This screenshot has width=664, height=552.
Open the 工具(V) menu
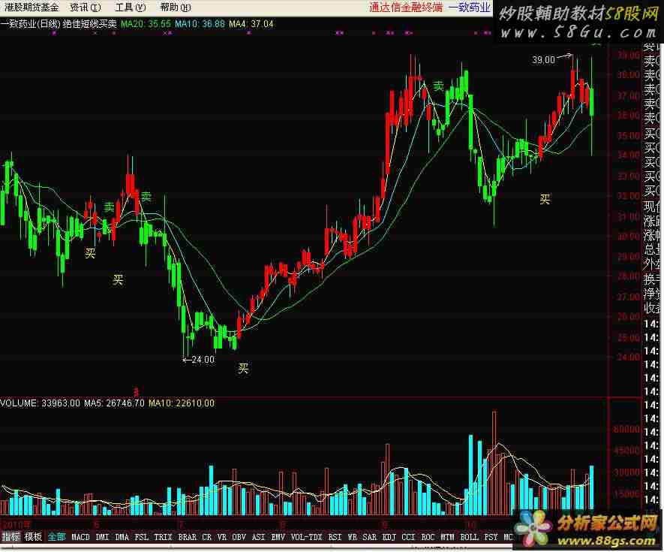point(131,8)
